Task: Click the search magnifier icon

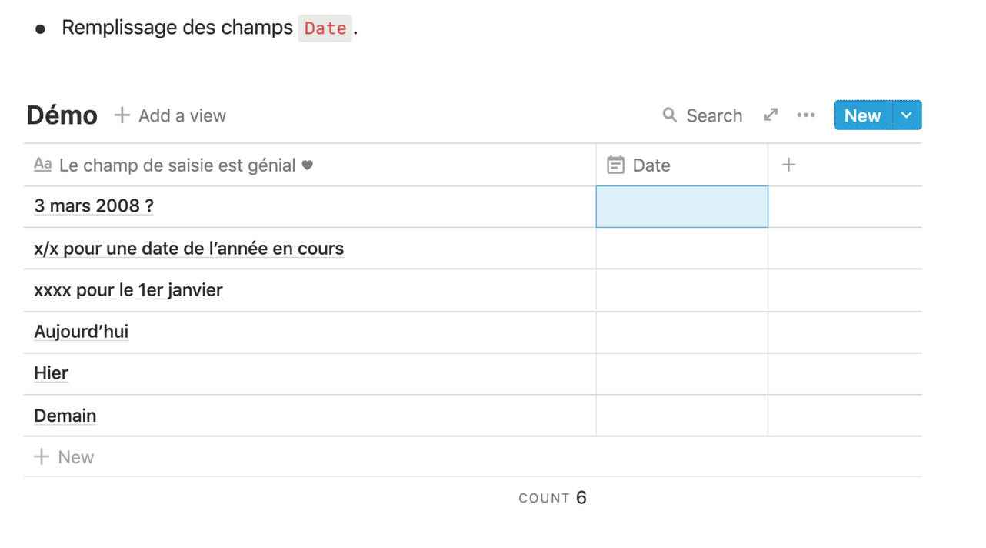Action: pyautogui.click(x=670, y=115)
